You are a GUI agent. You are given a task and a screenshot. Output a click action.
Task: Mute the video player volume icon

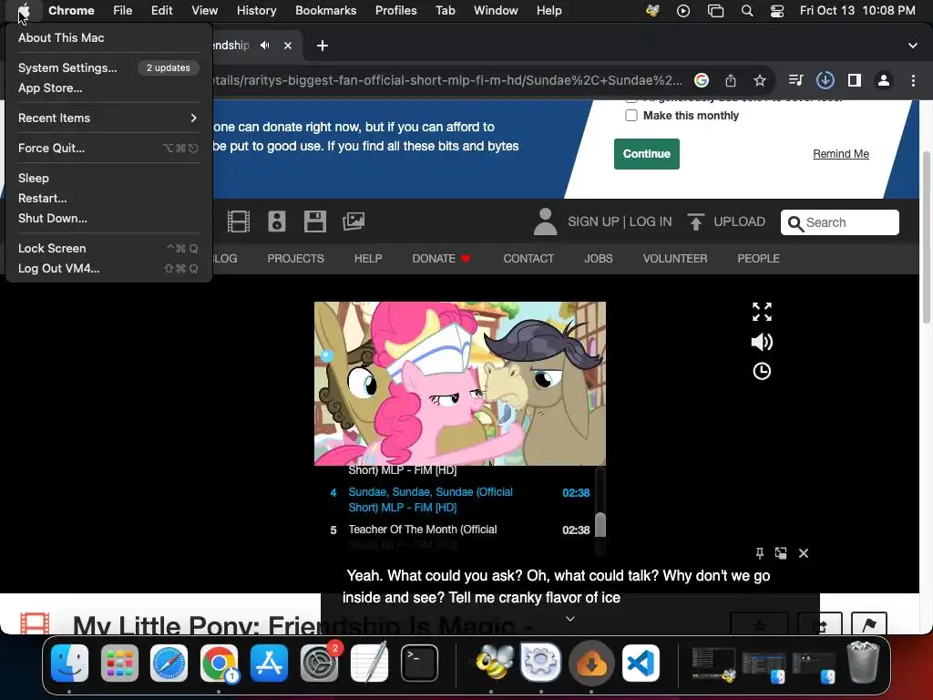(762, 342)
